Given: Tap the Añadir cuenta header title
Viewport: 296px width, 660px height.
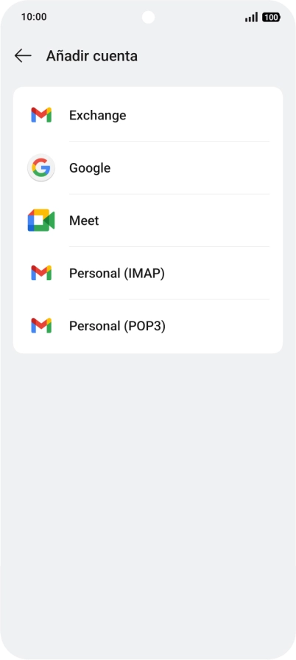Looking at the screenshot, I should pyautogui.click(x=91, y=56).
